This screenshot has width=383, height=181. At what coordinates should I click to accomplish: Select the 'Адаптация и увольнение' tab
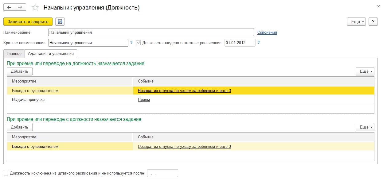(x=51, y=54)
